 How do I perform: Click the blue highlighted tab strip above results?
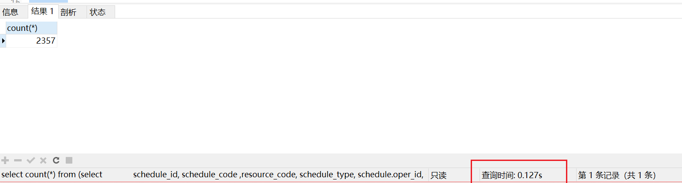49,1
